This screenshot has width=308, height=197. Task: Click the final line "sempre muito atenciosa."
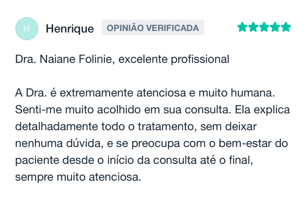click(78, 177)
